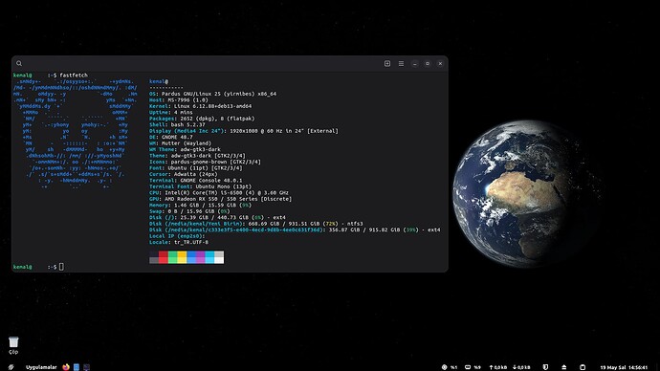Click the CPU usage indicator %1
Screen dimensions: 660x371
click(450, 367)
